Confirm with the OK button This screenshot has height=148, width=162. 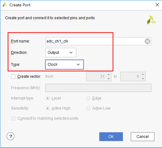tap(111, 137)
